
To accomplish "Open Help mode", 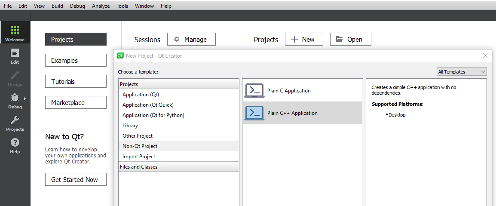I will pyautogui.click(x=15, y=145).
